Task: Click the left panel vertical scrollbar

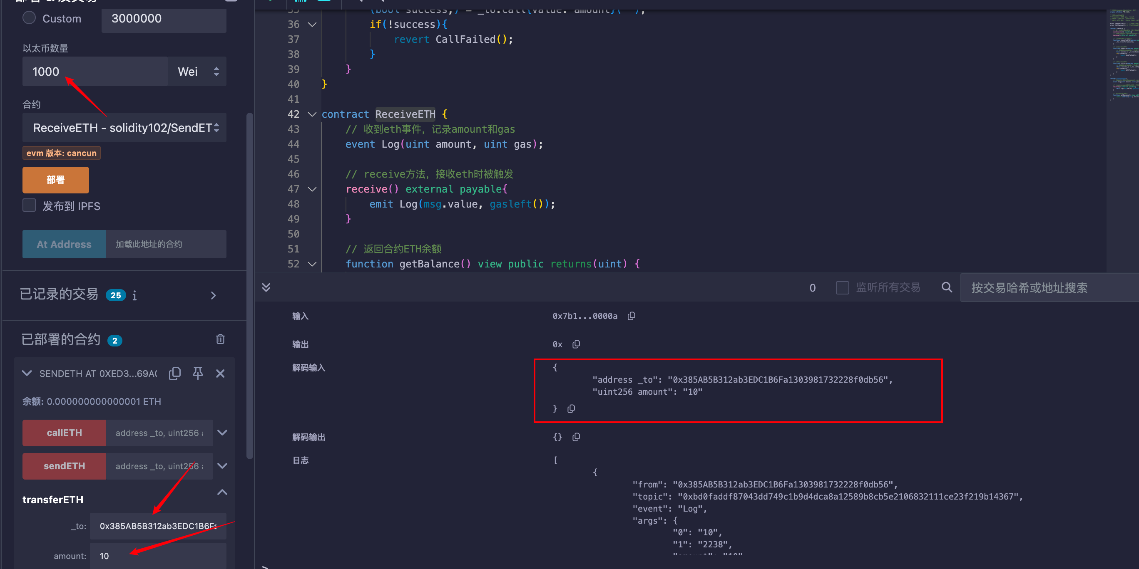Action: tap(249, 286)
